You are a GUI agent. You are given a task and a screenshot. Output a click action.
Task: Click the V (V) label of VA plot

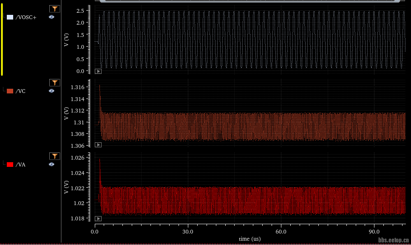point(66,187)
